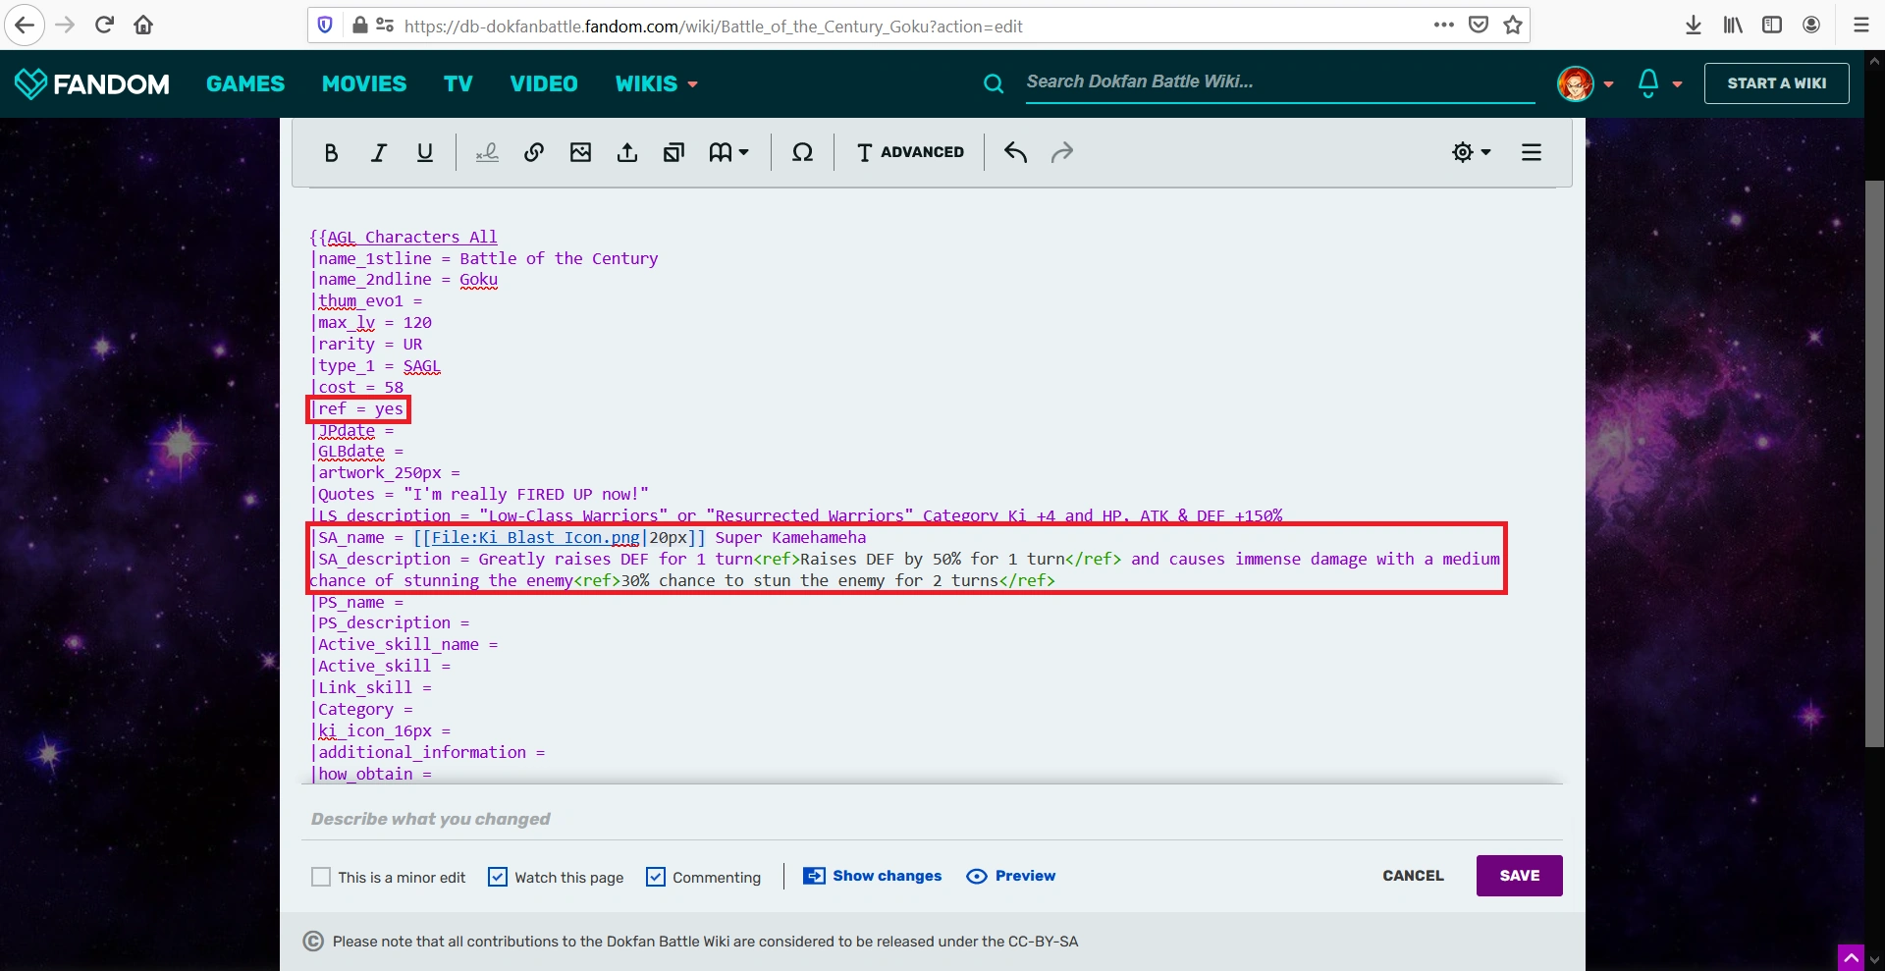The height and width of the screenshot is (971, 1885).
Task: Undo the last edit
Action: click(x=1015, y=152)
